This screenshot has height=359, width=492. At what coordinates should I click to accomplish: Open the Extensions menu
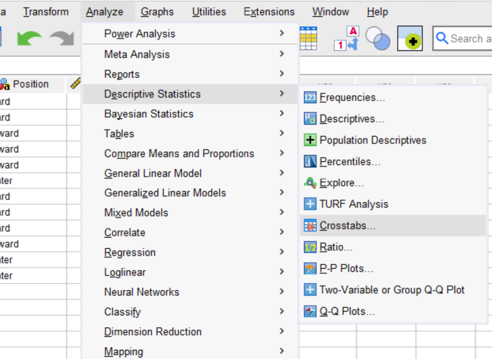269,11
